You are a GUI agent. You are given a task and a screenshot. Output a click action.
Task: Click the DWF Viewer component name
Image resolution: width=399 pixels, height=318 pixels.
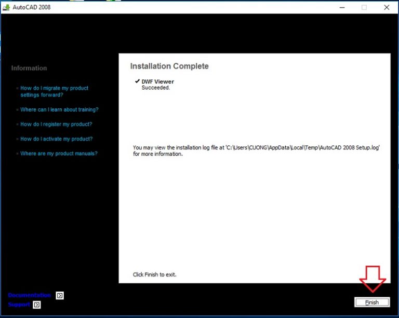coord(158,81)
